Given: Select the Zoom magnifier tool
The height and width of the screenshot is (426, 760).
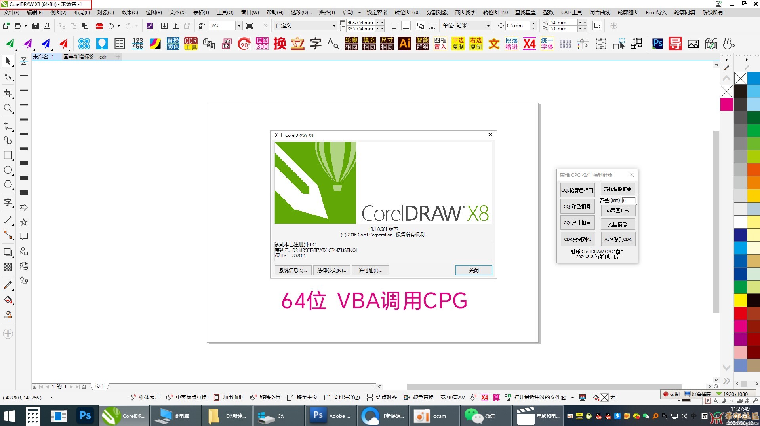Looking at the screenshot, I should (x=8, y=108).
